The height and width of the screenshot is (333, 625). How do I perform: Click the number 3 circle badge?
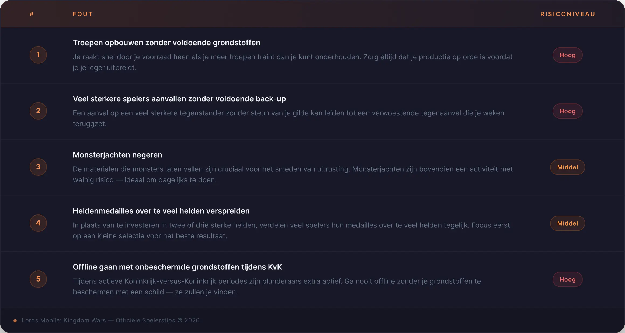pos(38,167)
